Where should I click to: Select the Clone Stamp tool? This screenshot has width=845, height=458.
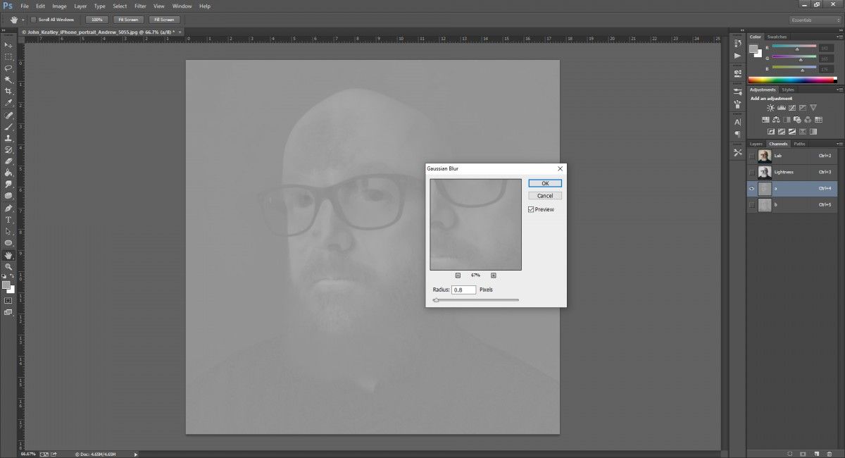coord(8,138)
